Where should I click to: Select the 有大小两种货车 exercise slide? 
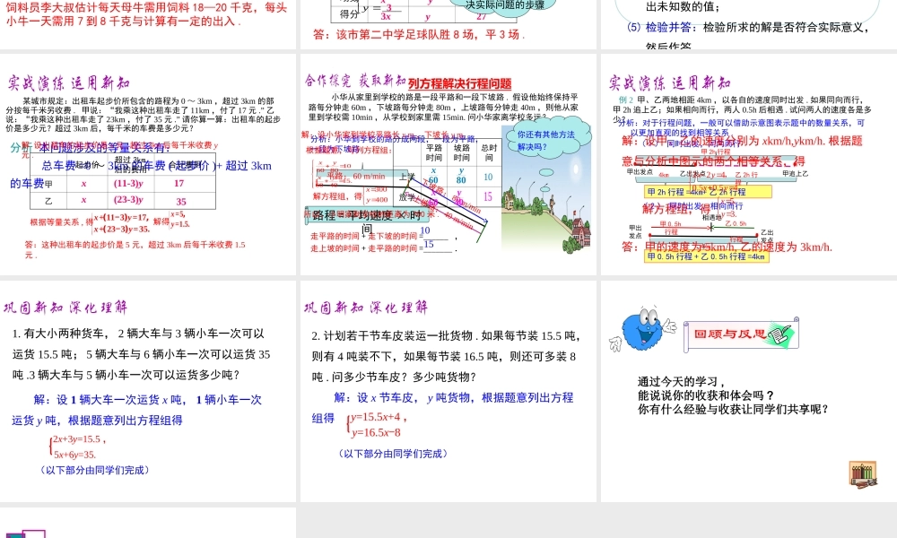tap(148, 391)
